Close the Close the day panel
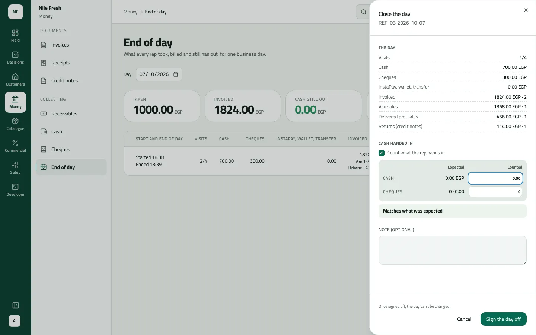 coord(526,10)
